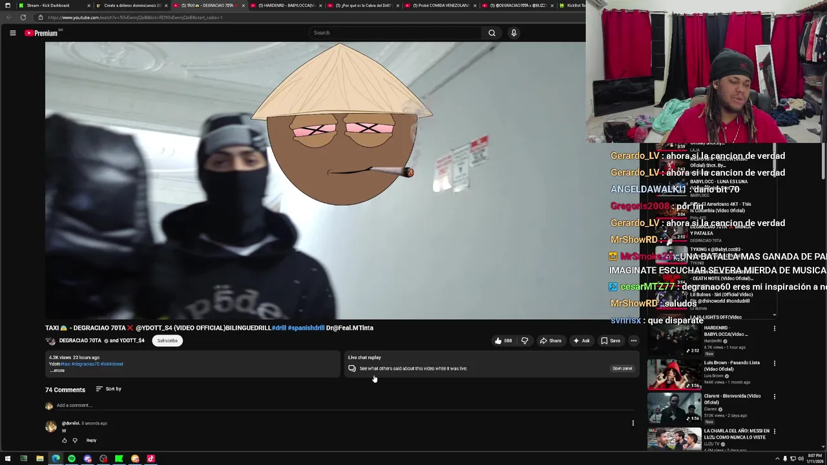Open the YouTube hamburger guide menu
The image size is (827, 465).
12,33
